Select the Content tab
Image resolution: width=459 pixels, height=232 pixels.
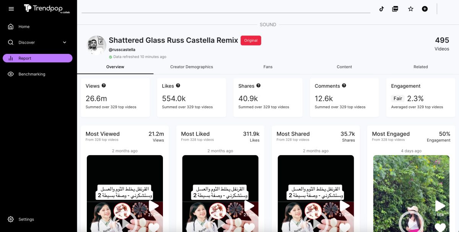[344, 67]
